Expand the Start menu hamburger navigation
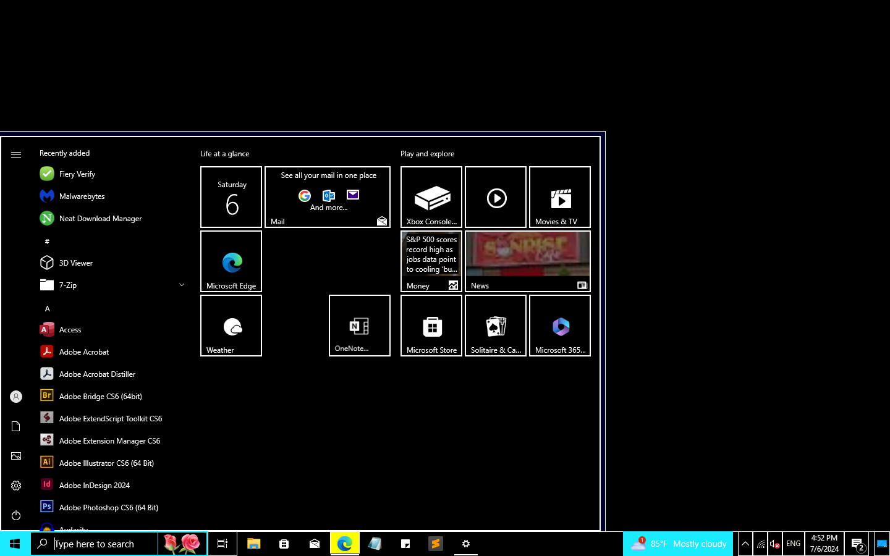Image resolution: width=890 pixels, height=556 pixels. [16, 154]
